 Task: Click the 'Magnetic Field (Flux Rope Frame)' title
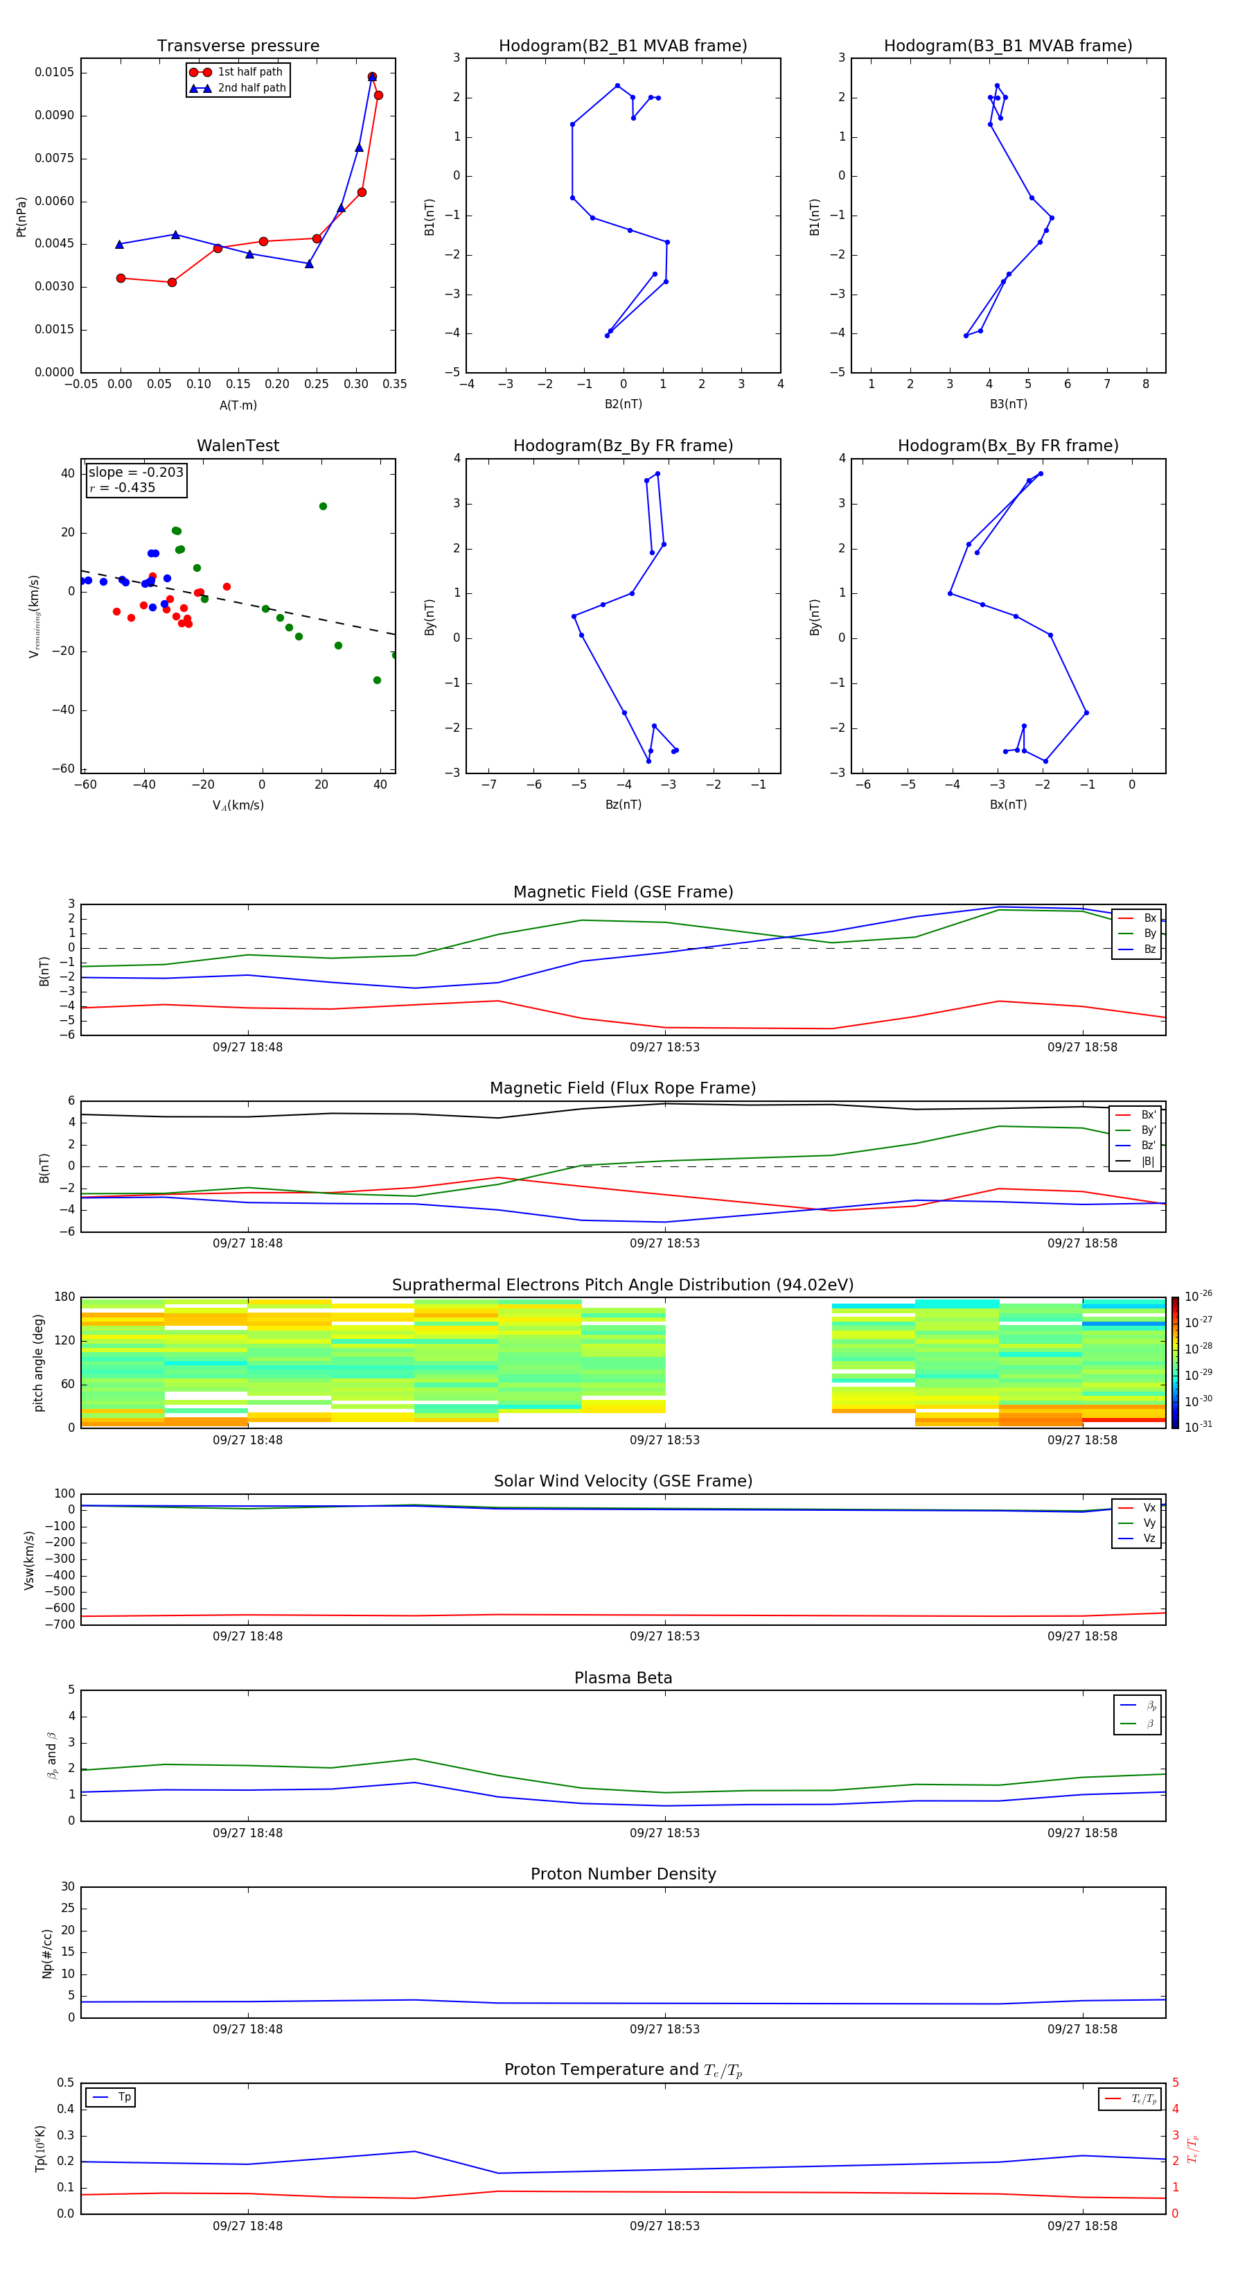(x=623, y=1089)
